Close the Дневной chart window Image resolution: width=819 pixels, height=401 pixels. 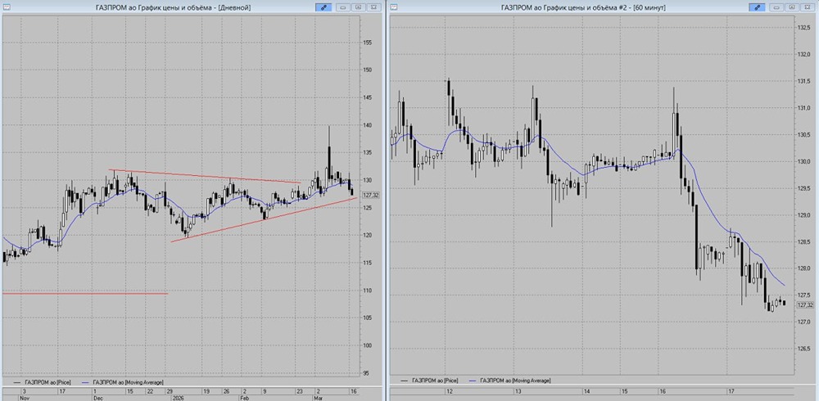tap(373, 7)
